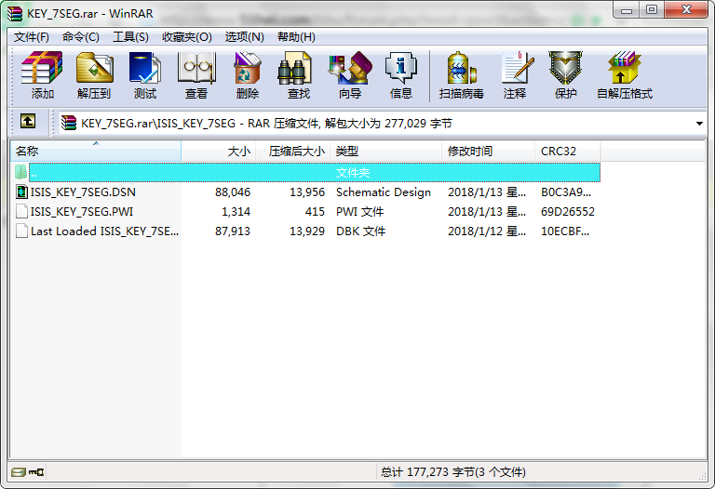Click the key password icon in status bar
This screenshot has width=715, height=489.
[x=36, y=471]
